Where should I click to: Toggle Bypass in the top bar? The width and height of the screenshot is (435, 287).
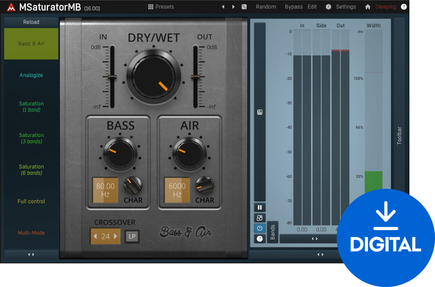click(x=294, y=7)
